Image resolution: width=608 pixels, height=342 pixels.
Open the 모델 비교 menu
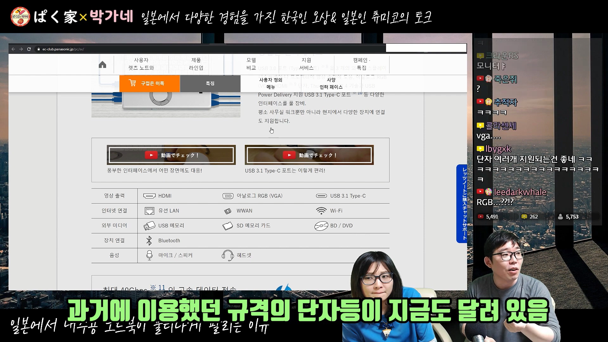click(x=251, y=64)
